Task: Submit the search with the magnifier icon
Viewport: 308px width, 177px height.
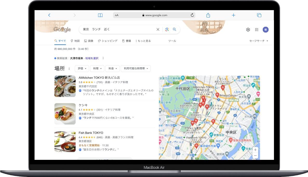Action: (175, 29)
